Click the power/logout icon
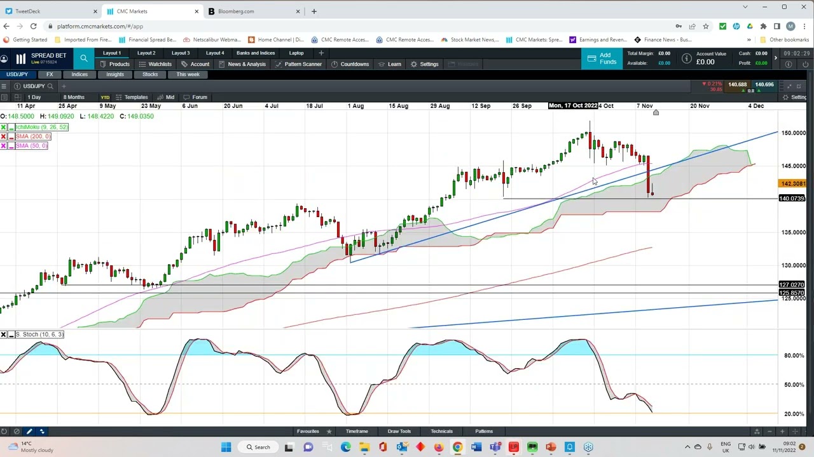The width and height of the screenshot is (814, 457). coord(805,64)
